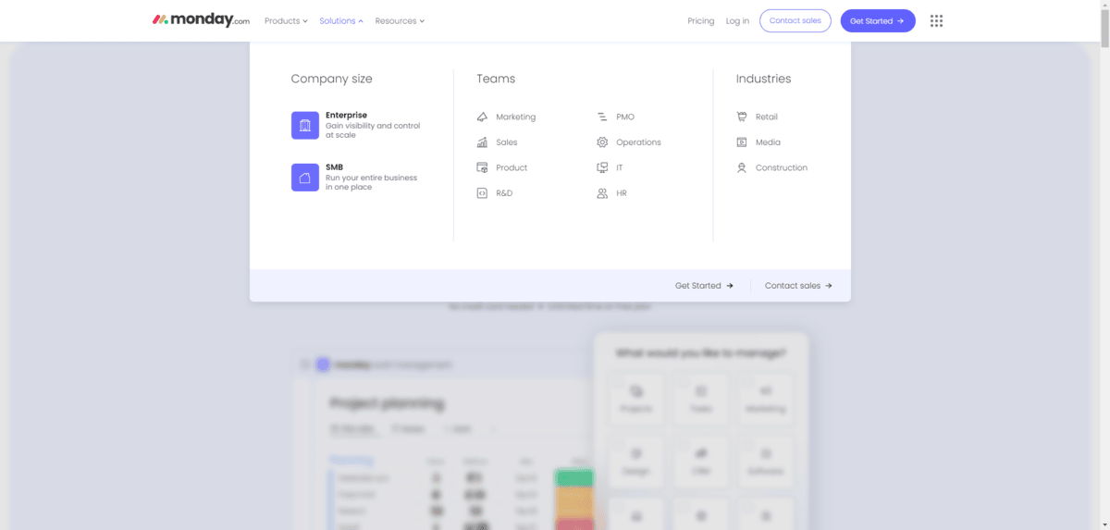Click the Retail shopping cart icon
1110x530 pixels.
[x=742, y=117]
